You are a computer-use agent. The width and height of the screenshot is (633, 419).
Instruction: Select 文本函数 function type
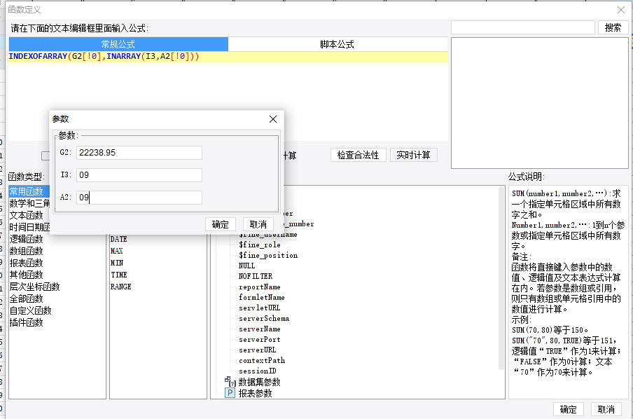(26, 215)
